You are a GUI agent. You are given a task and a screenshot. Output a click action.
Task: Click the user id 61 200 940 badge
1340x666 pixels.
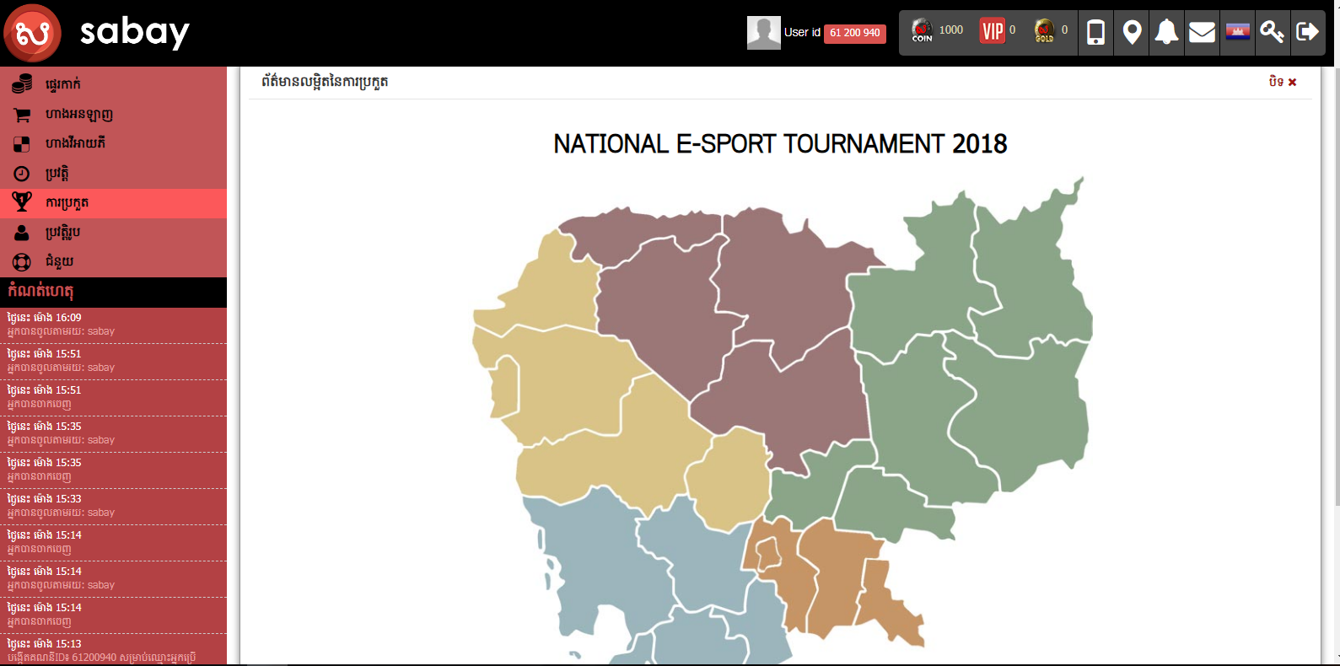(854, 33)
